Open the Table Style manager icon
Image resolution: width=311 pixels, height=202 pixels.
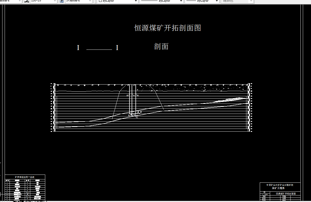click(62, 1)
